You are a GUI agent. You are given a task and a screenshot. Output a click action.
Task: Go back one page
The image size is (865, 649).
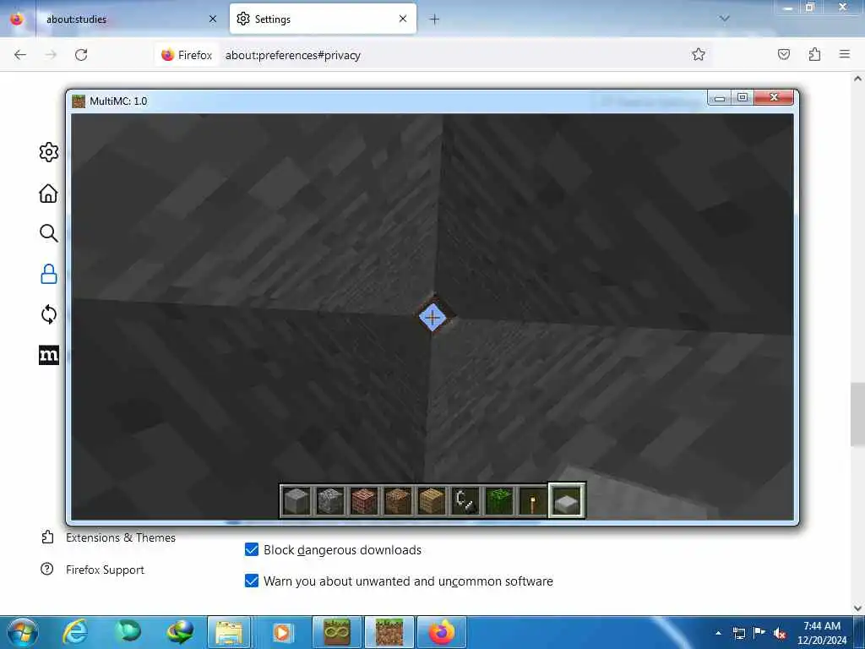[20, 55]
